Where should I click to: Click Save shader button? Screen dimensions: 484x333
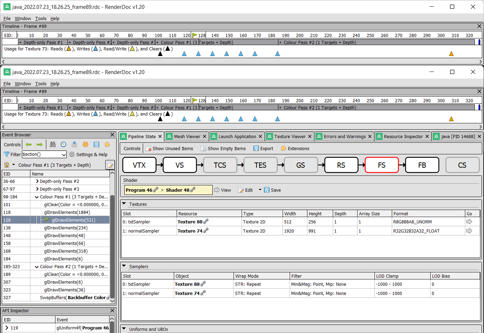point(272,190)
